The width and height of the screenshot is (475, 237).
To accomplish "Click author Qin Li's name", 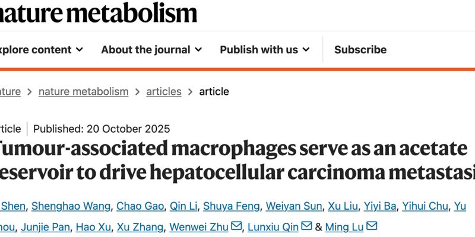I will (x=182, y=206).
